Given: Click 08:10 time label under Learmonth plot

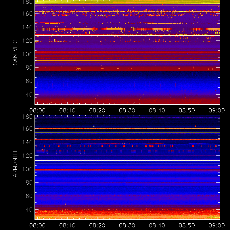Looking at the screenshot, I should pyautogui.click(x=67, y=225).
